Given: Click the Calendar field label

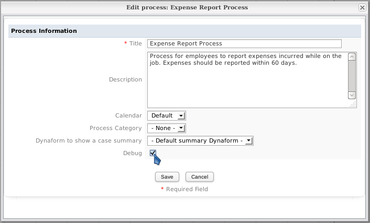Looking at the screenshot, I should point(128,115).
